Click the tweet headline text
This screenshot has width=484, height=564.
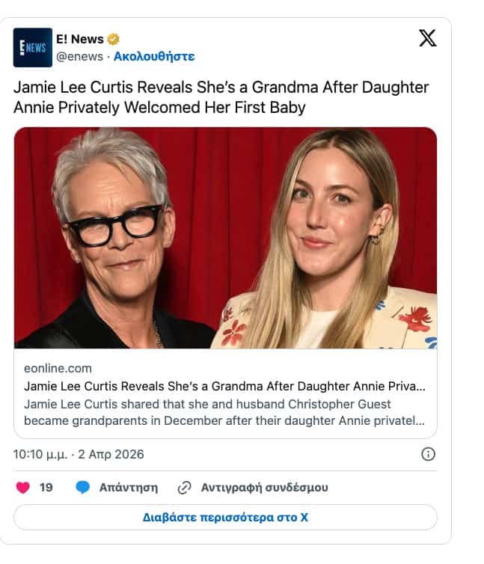pos(221,97)
